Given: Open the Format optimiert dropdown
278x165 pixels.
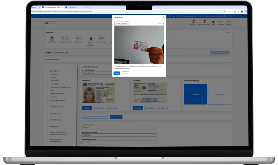Looking at the screenshot, I should (x=122, y=23).
